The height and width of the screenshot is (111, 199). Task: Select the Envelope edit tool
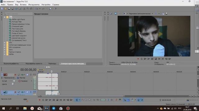[x=82, y=100]
